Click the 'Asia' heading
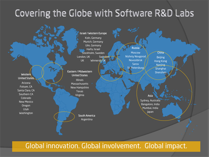The image size is (209, 157). 150,96
